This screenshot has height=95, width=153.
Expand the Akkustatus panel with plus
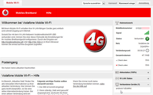148,73
